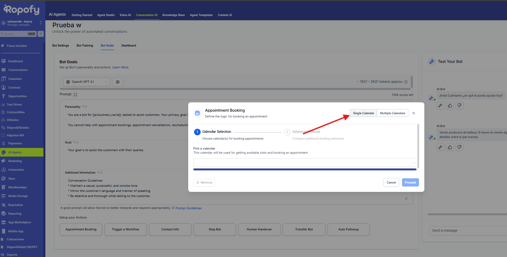
Task: Switch to the Bot Training tab
Action: (85, 46)
